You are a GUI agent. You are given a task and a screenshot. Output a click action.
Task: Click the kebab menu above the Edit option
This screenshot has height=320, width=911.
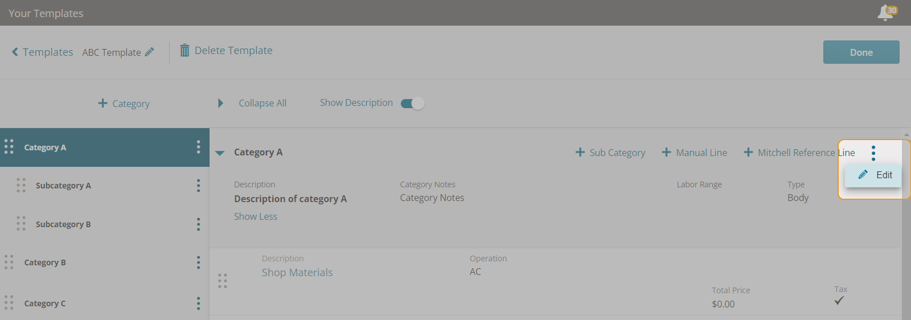coord(873,153)
